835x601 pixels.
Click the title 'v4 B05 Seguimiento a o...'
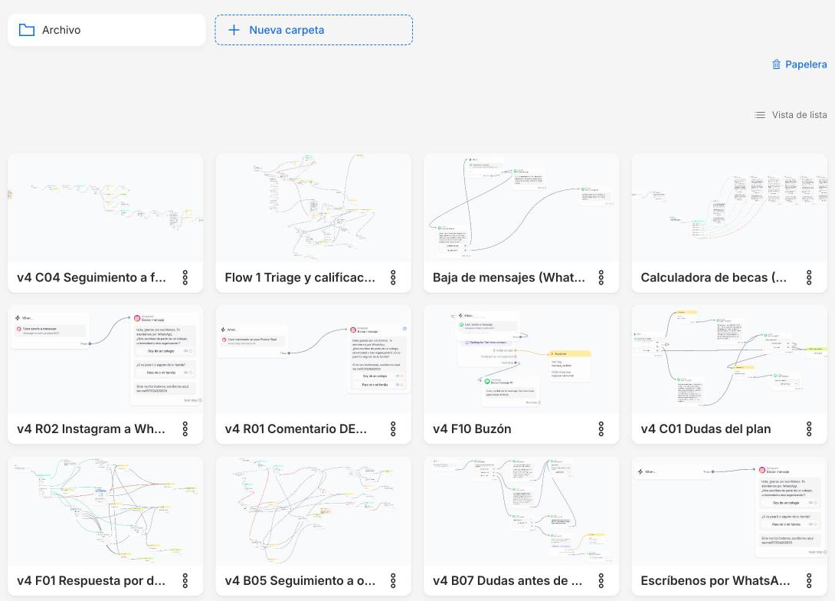pyautogui.click(x=300, y=581)
